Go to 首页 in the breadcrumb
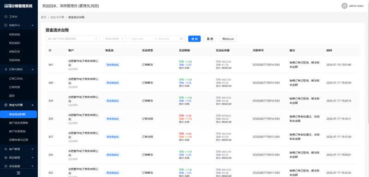The image size is (369, 177). click(x=43, y=17)
